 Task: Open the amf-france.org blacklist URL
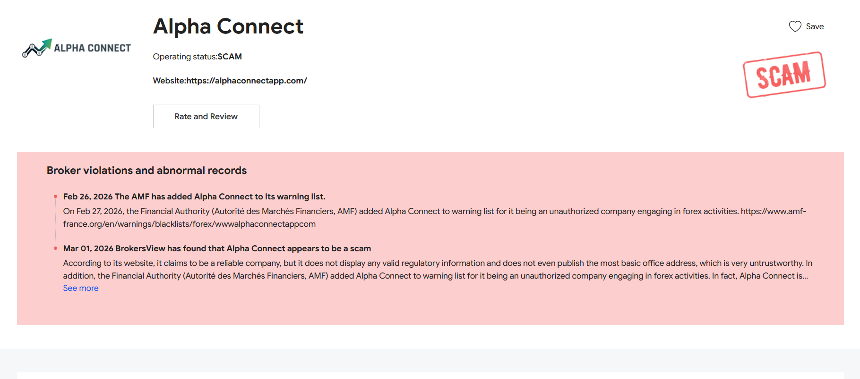[x=435, y=217]
